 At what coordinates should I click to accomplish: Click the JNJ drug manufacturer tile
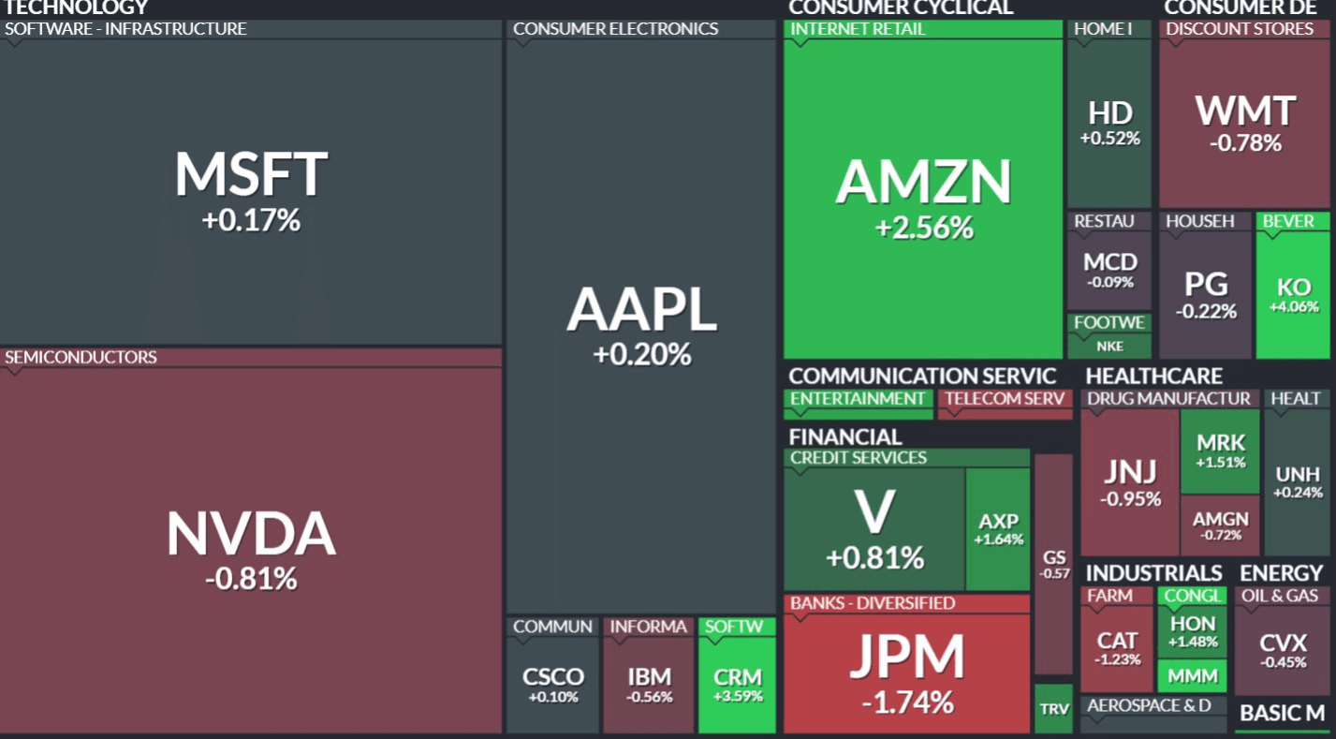pyautogui.click(x=1130, y=482)
